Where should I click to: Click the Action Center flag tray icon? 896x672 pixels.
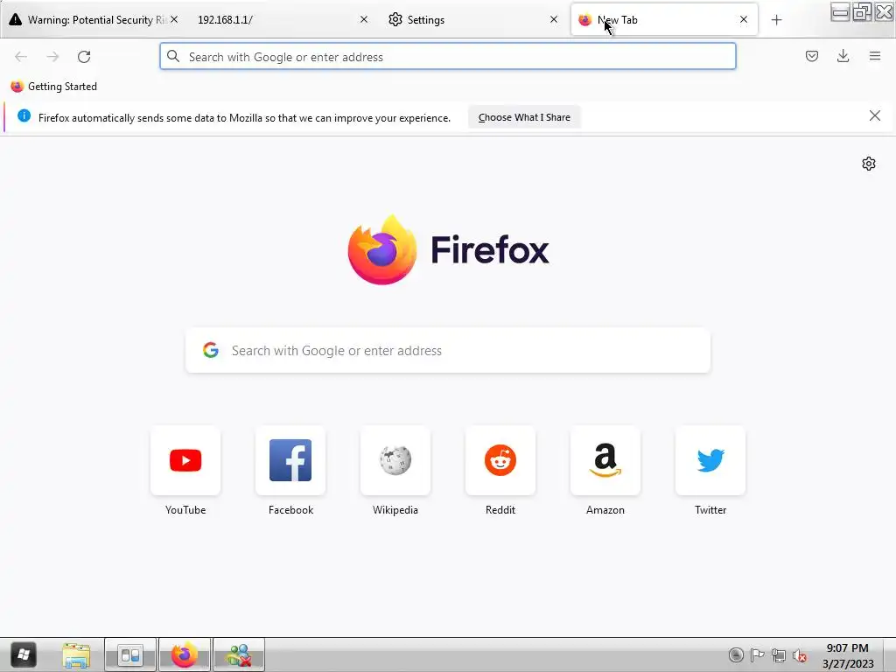757,654
